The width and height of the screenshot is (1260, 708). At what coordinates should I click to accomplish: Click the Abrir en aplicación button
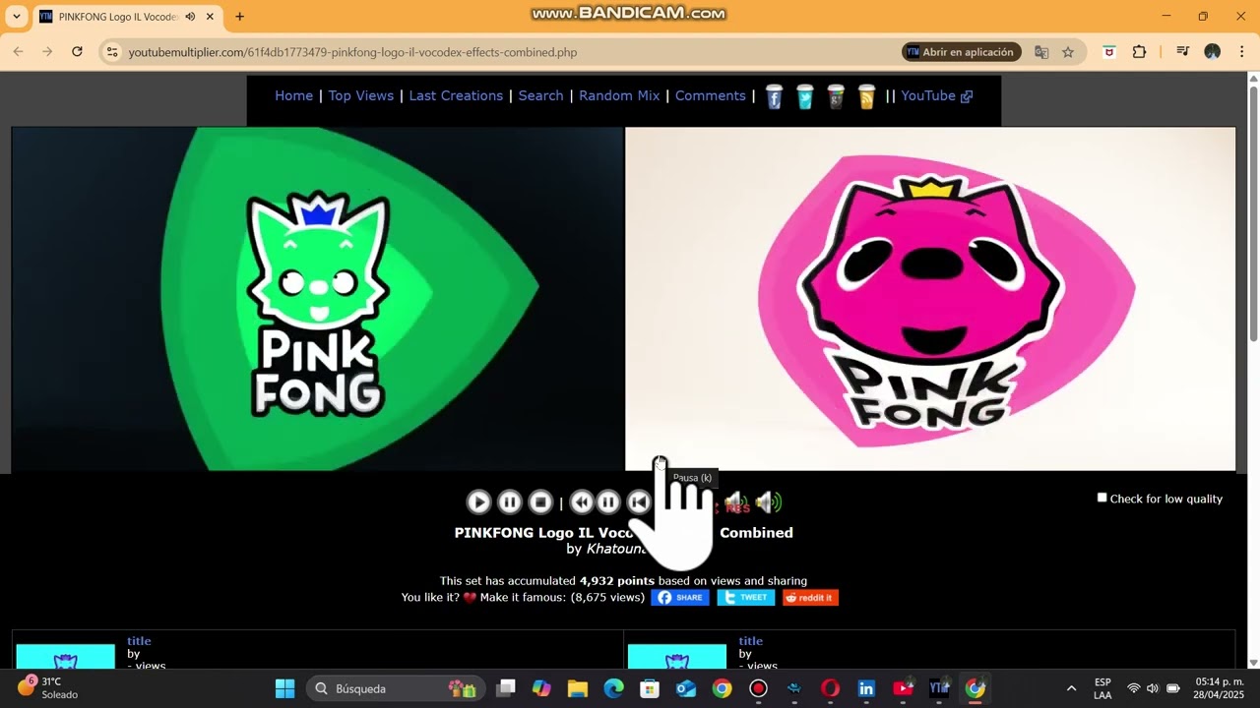pos(961,52)
